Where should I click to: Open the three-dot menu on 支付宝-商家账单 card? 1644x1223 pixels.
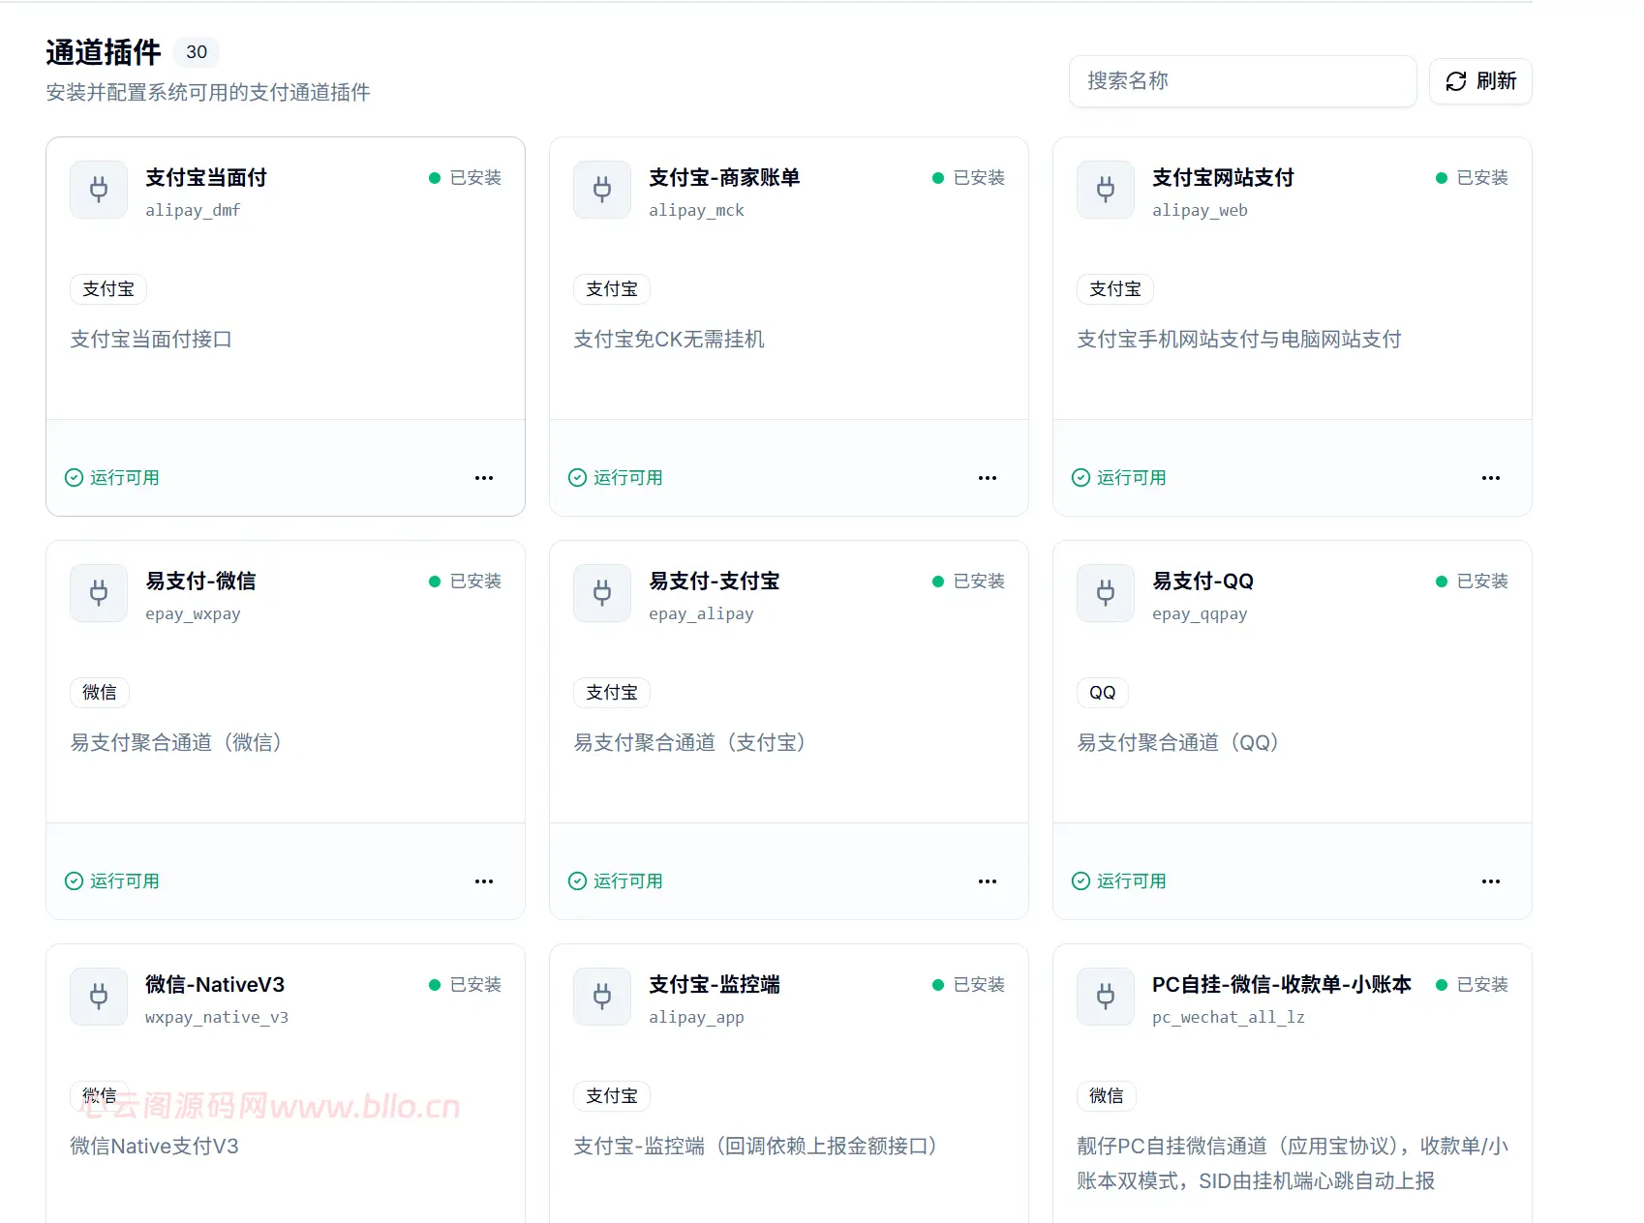(x=988, y=478)
